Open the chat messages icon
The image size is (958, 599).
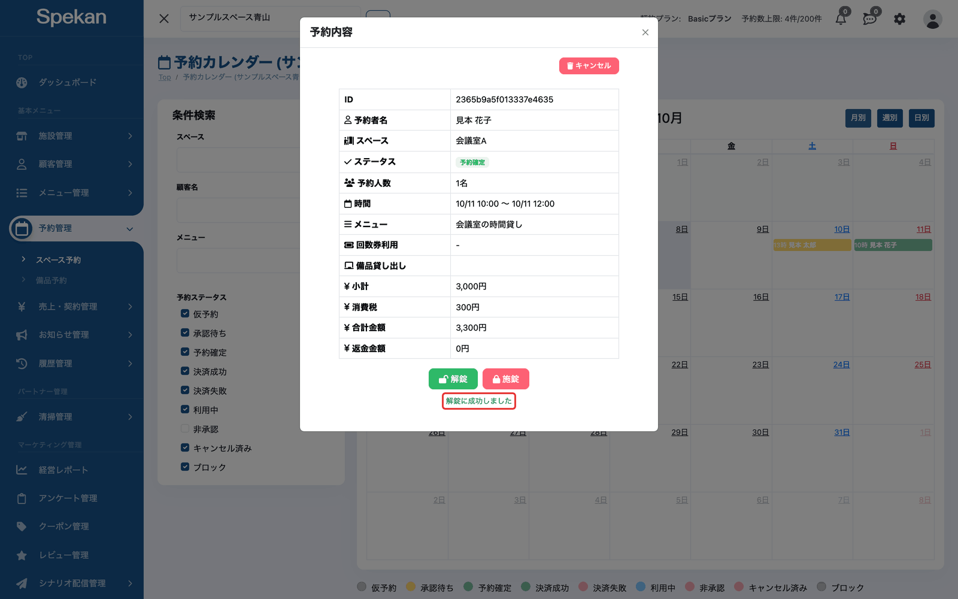(870, 19)
